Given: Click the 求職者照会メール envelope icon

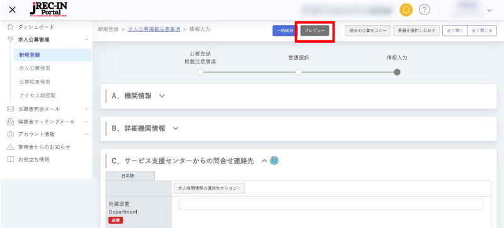Looking at the screenshot, I should [x=10, y=109].
